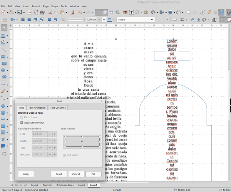Toggle Helplines While Moving icon
Screen dimensions: 231x192
(x=111, y=12)
